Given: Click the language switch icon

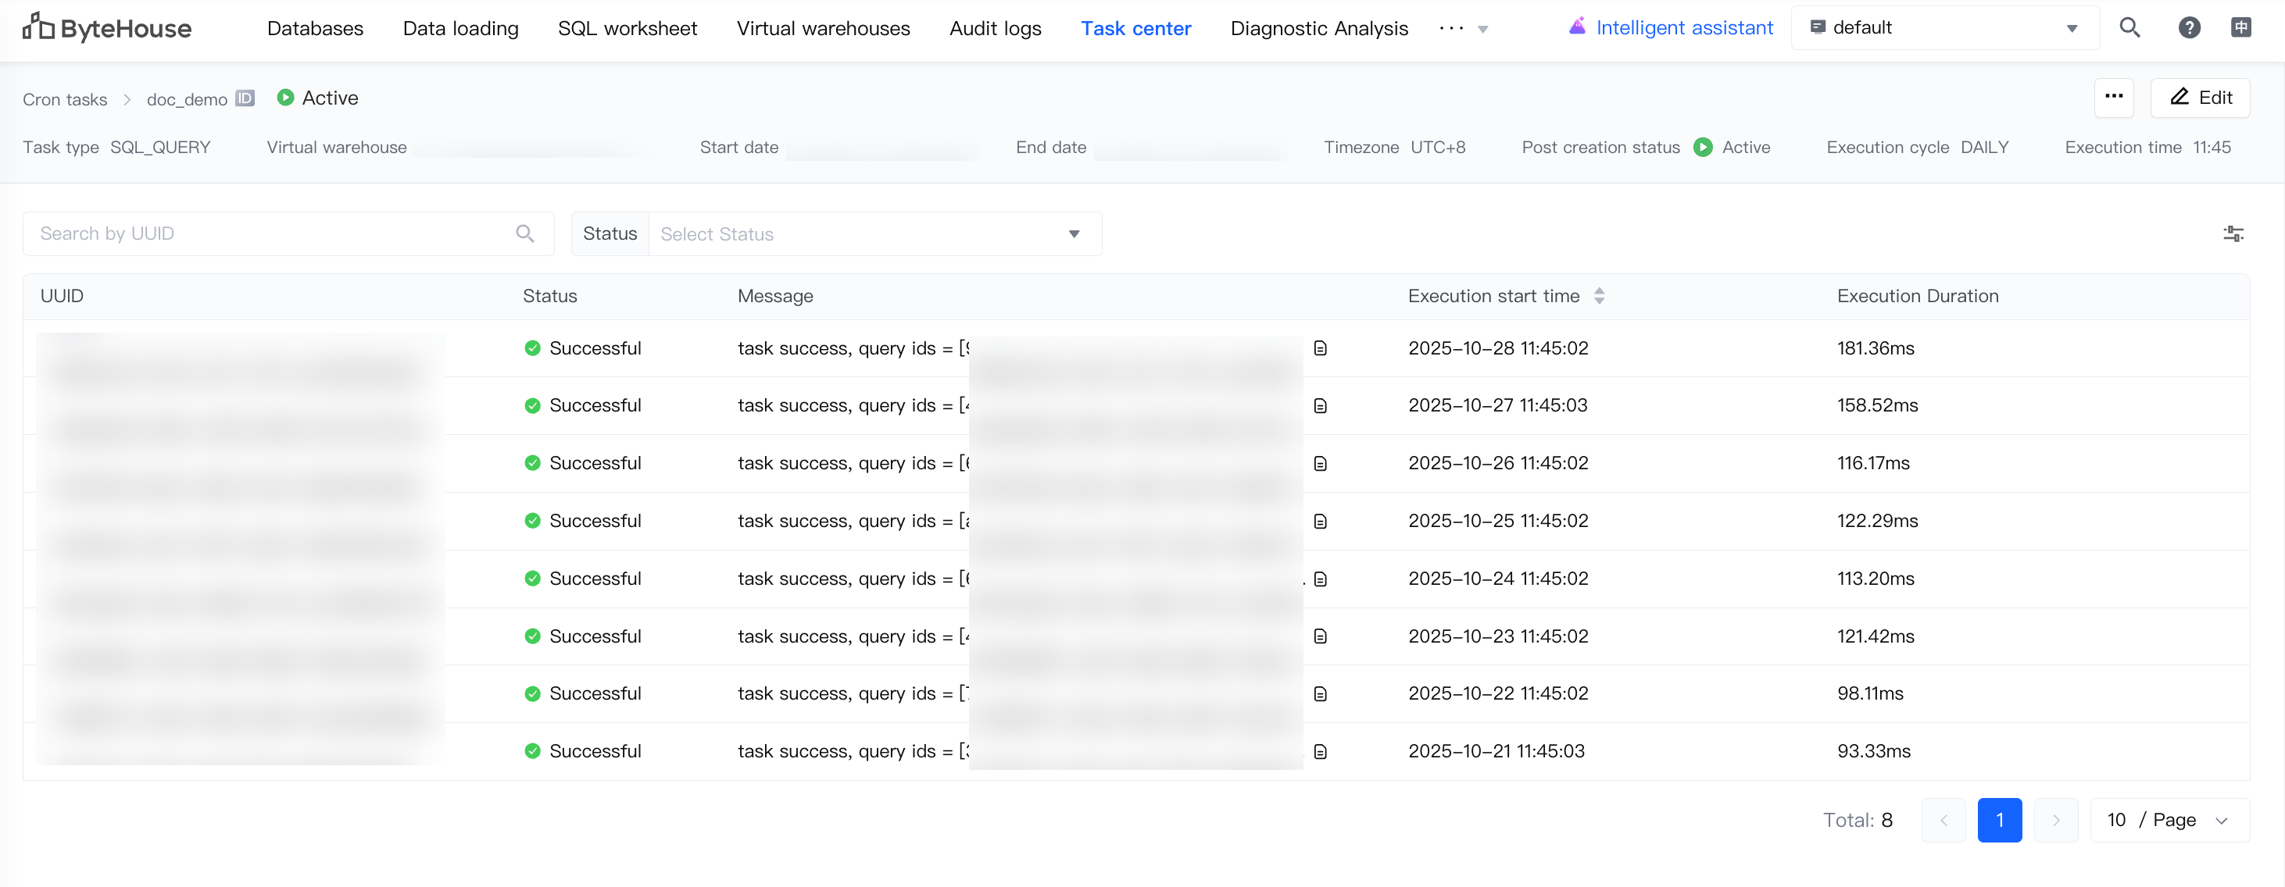Looking at the screenshot, I should pos(2240,28).
